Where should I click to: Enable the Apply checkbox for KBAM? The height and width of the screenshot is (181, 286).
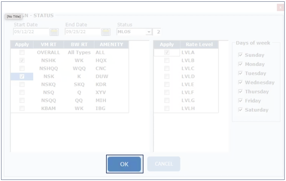(22, 108)
